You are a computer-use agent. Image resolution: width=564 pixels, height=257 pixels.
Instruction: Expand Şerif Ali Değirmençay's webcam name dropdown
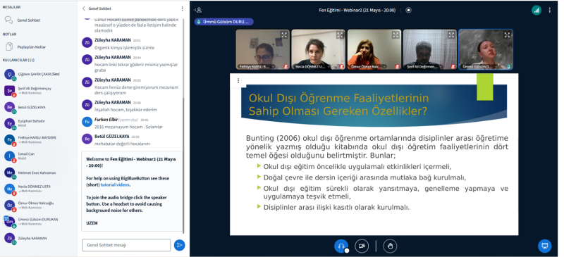(x=440, y=66)
